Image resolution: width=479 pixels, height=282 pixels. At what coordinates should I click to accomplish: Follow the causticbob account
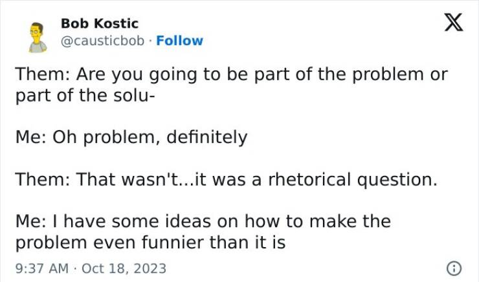point(180,41)
